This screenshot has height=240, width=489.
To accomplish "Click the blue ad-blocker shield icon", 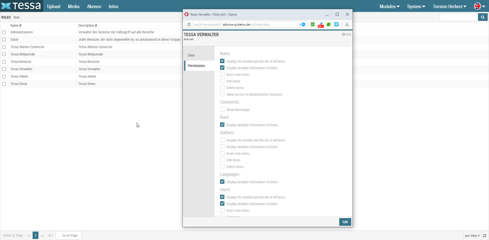I will (304, 24).
